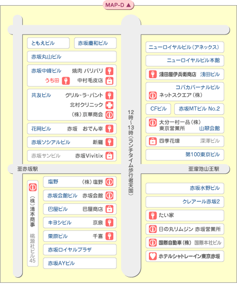Image resolution: width=237 pixels, height=287 pixels.
Task: Open 赤坂ロイヤルプラザ entry
Action: click(80, 249)
